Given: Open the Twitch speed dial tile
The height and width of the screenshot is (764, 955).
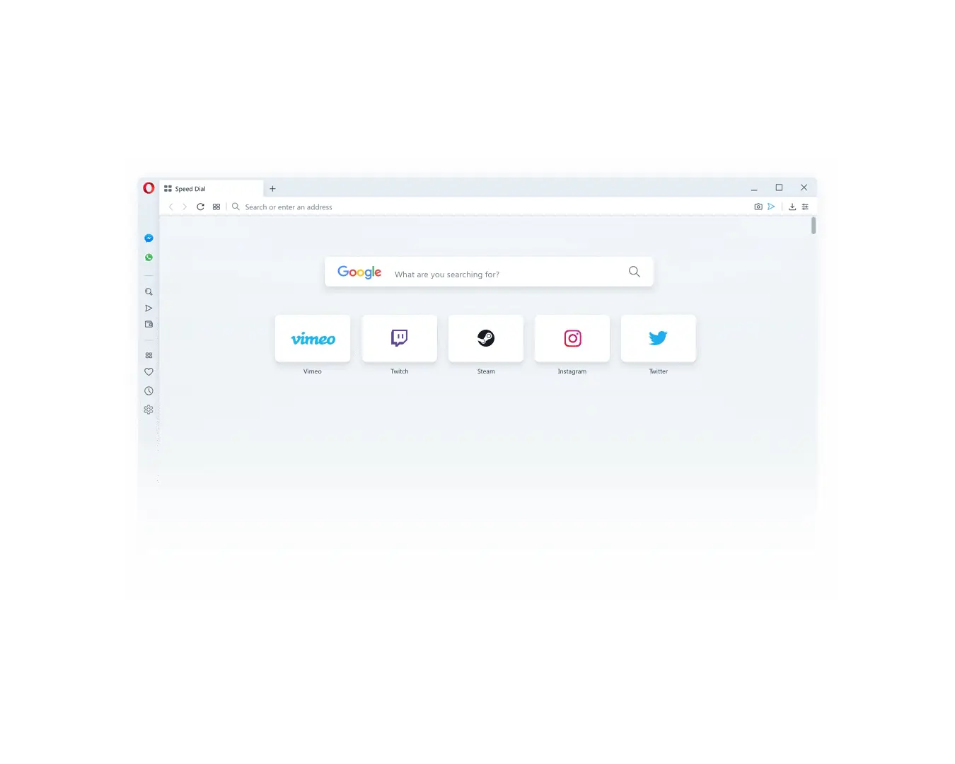Looking at the screenshot, I should (400, 339).
